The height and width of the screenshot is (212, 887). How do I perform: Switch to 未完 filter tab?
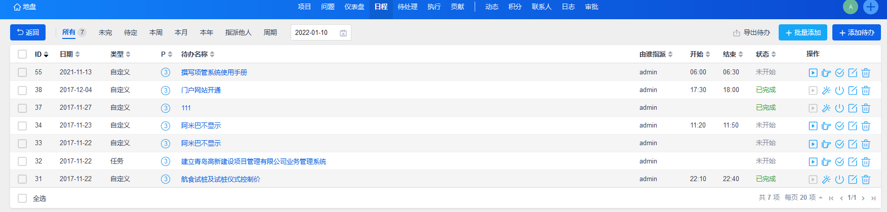[105, 32]
